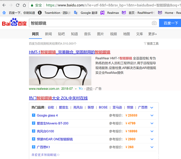This screenshot has width=181, height=159.
Task: Expand the 热门品牌 brand list chevron
Action: point(152,108)
